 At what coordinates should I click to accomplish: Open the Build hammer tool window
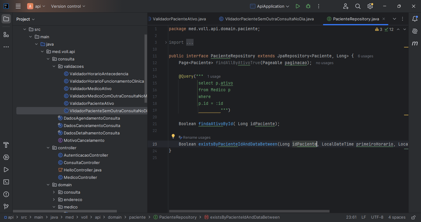pos(6,145)
